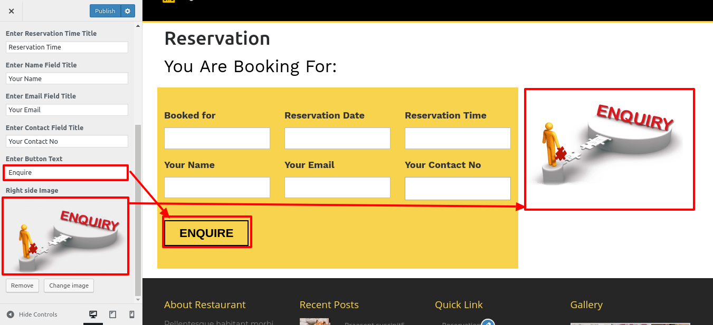713x325 pixels.
Task: Click the Your Contact No form input
Action: (458, 189)
